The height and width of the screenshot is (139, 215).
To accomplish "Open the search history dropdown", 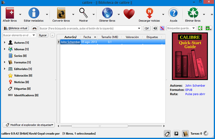I will [x=139, y=28].
